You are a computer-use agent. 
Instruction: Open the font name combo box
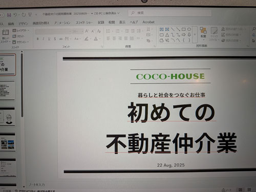point(53,31)
